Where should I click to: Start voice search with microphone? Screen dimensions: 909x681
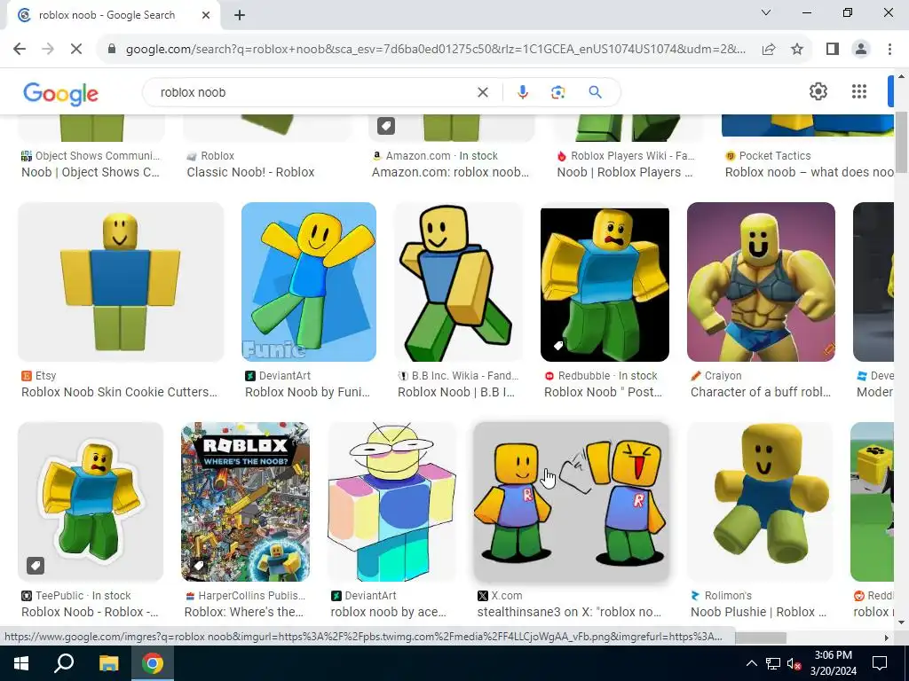coord(522,92)
